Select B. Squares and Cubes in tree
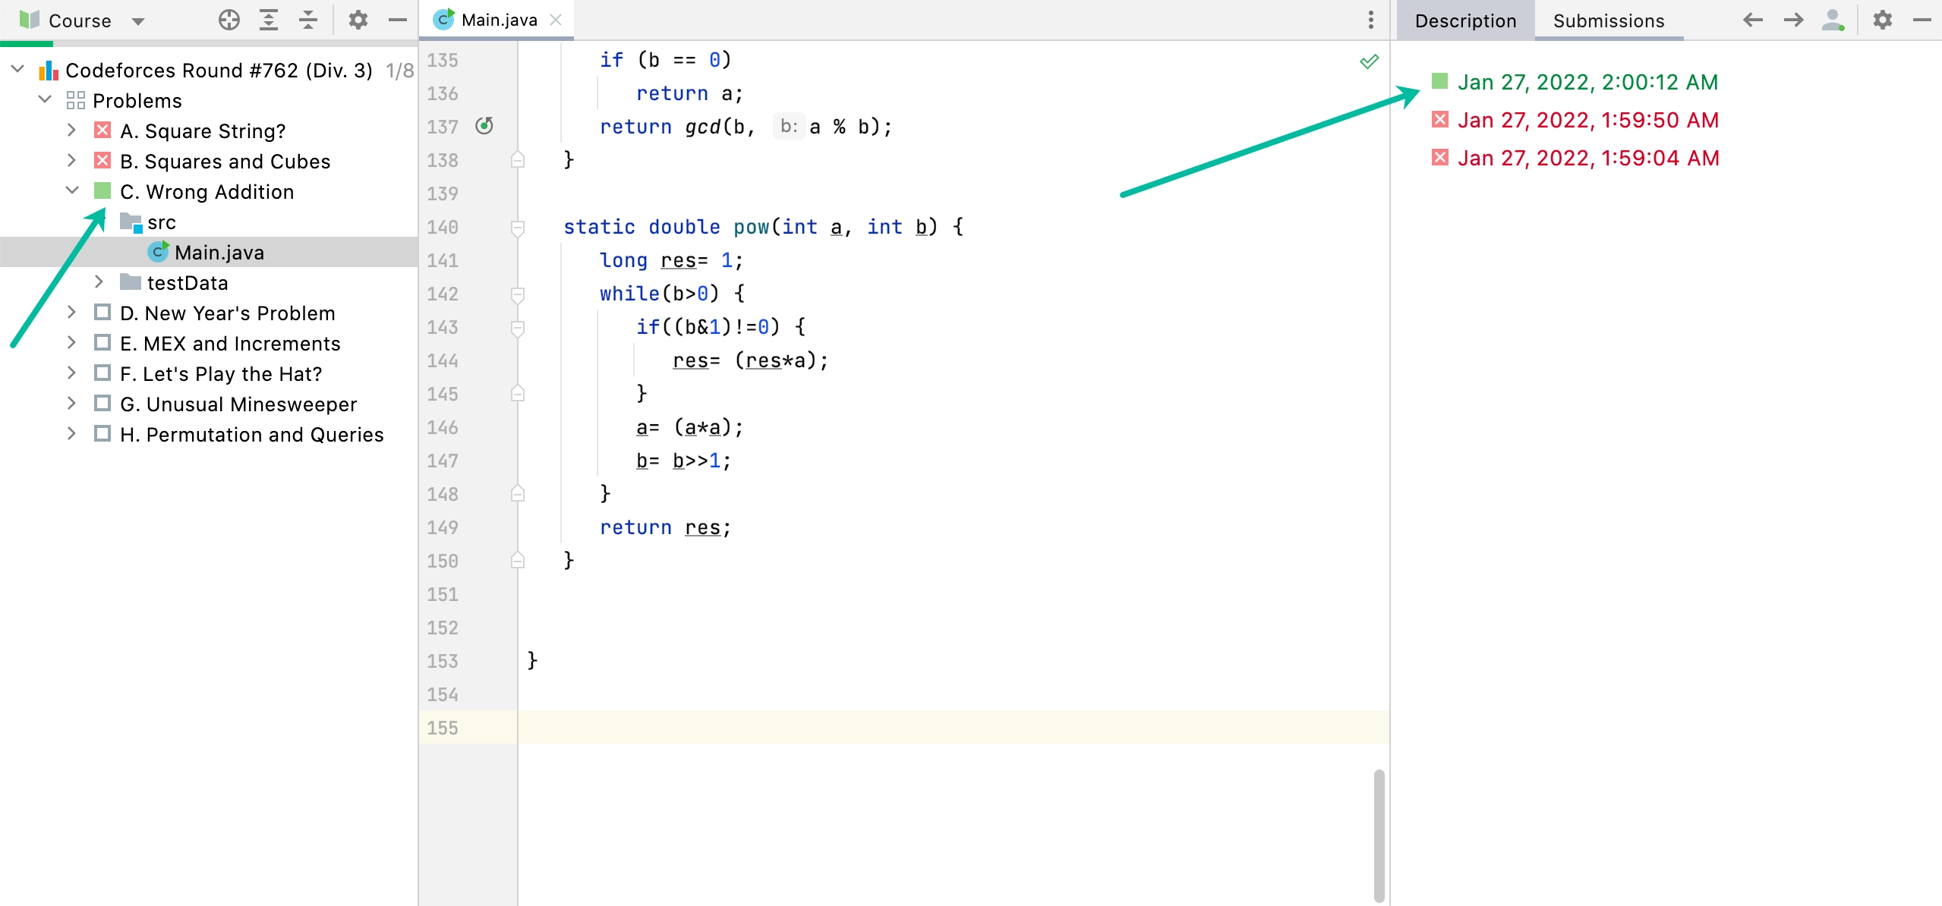1942x906 pixels. (x=225, y=161)
